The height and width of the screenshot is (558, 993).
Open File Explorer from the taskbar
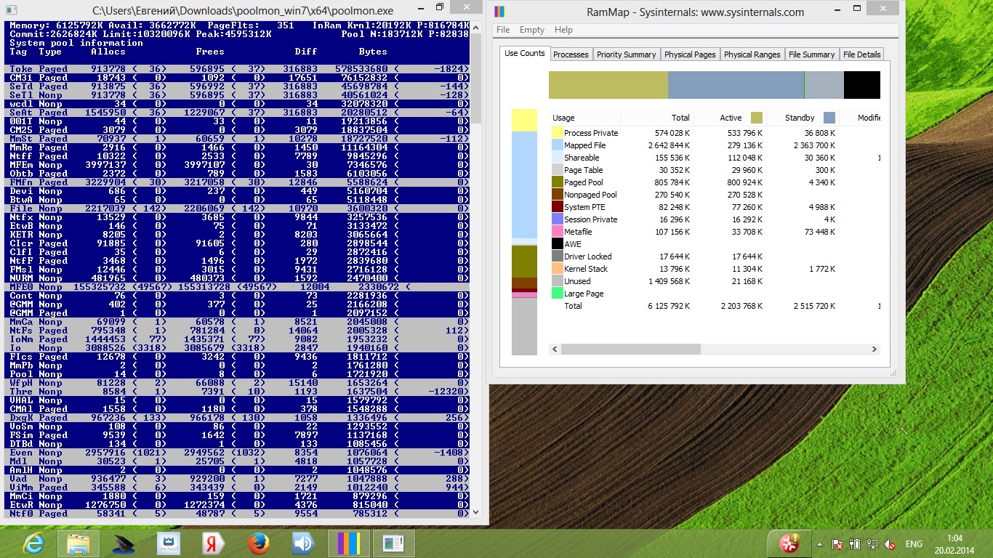click(x=78, y=543)
